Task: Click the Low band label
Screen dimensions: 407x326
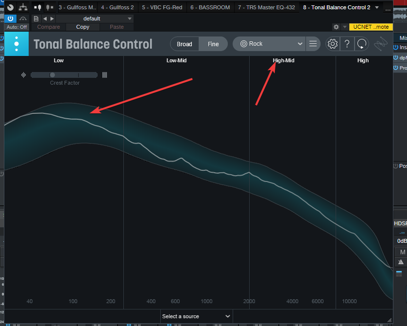Action: (x=59, y=60)
